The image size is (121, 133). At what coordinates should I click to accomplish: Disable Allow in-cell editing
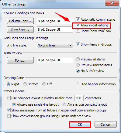click(x=78, y=25)
